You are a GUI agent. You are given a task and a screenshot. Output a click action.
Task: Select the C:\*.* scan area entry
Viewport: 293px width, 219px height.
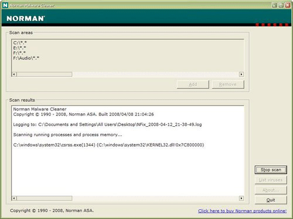point(20,43)
